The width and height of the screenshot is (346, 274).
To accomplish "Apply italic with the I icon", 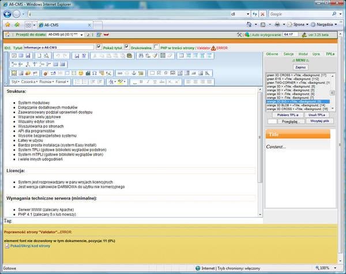I will click(148, 82).
